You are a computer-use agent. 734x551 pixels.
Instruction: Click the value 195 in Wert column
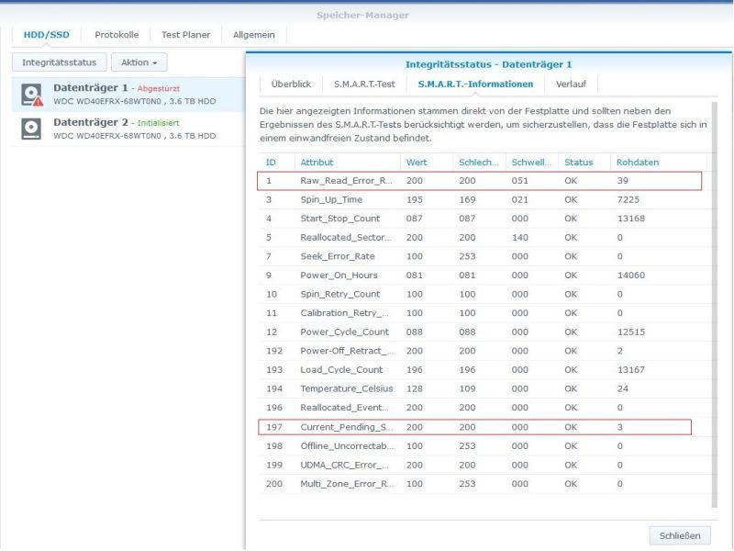[415, 199]
